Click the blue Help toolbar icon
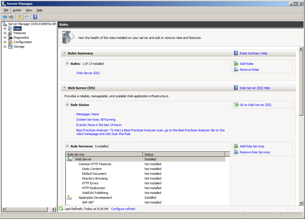 point(35,17)
